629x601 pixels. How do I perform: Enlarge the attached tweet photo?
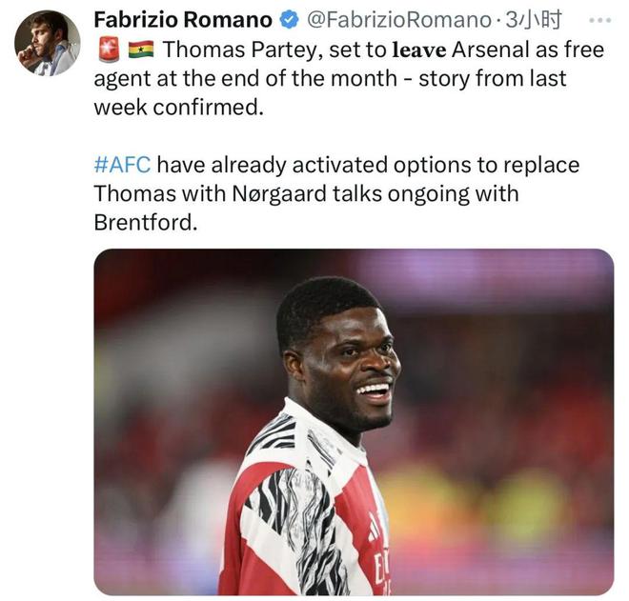pyautogui.click(x=354, y=422)
